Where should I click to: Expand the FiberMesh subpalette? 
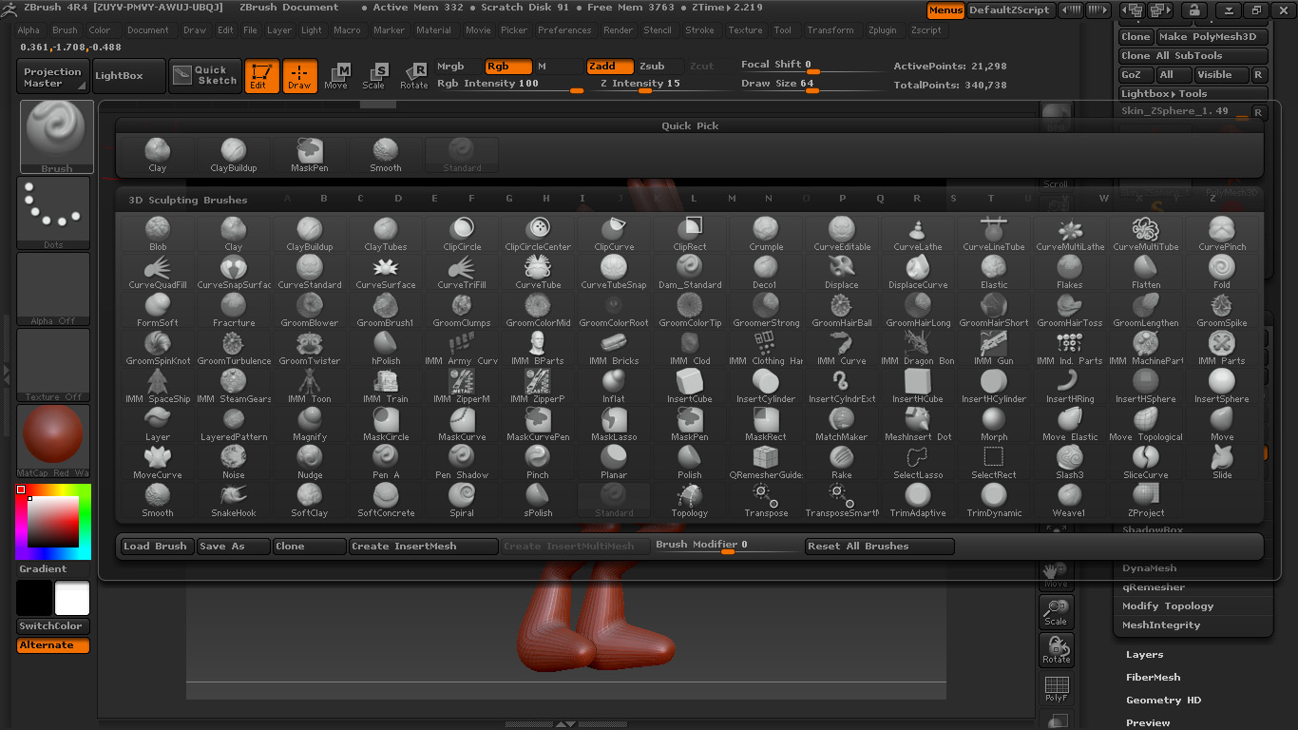1153,678
